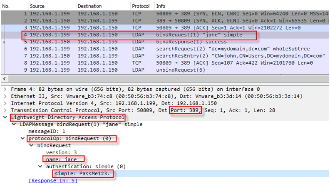
Task: Collapse the protocolOp bindRequest node
Action: point(22,139)
